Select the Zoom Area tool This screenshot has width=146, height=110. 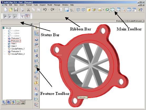(119, 10)
